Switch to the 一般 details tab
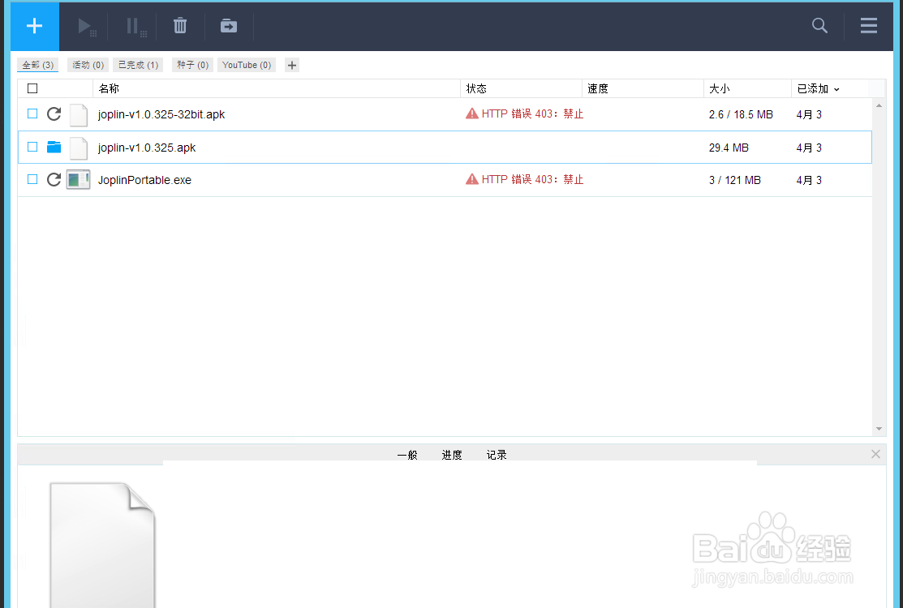The height and width of the screenshot is (608, 903). coord(407,455)
